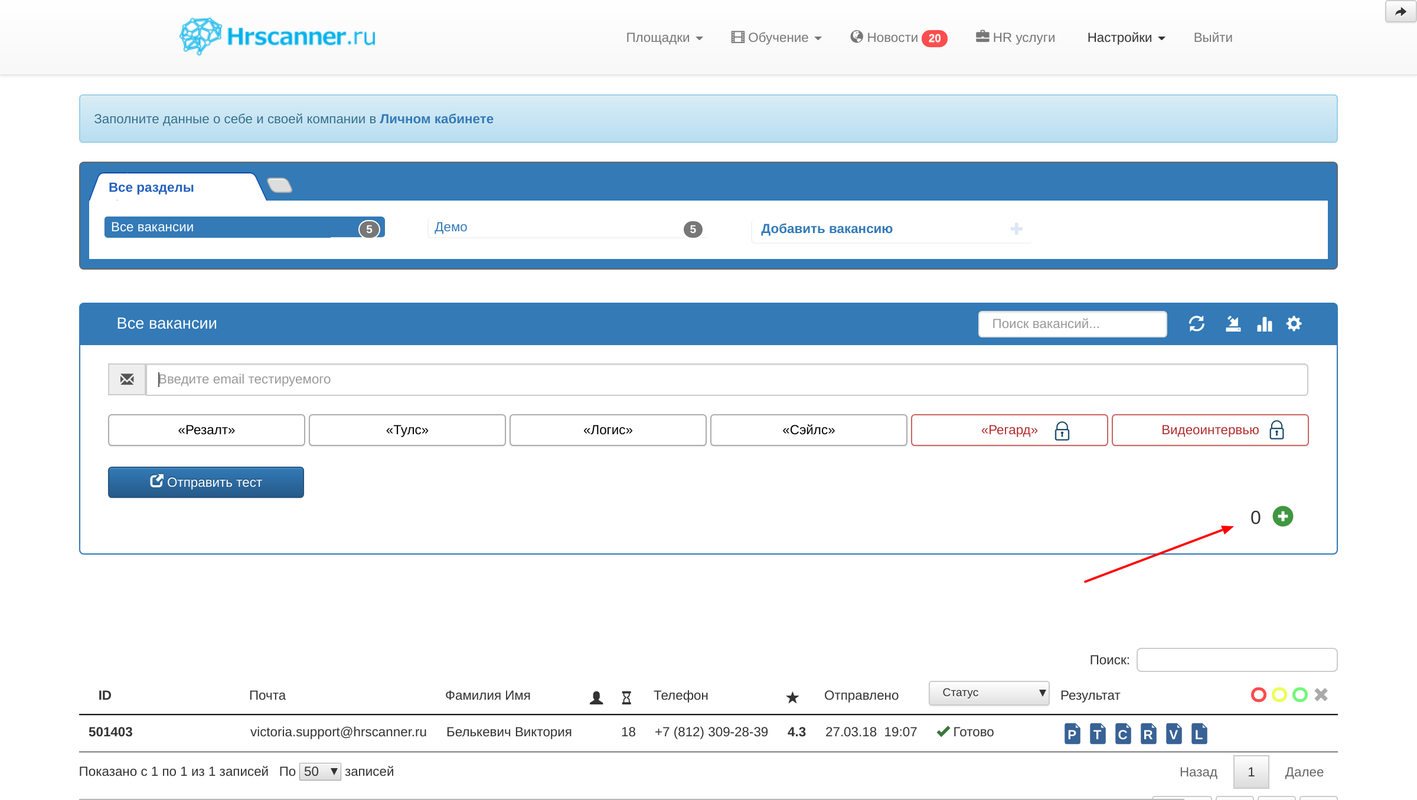The image size is (1417, 800).
Task: Toggle the locked Видеоинтервью button
Action: (x=1210, y=430)
